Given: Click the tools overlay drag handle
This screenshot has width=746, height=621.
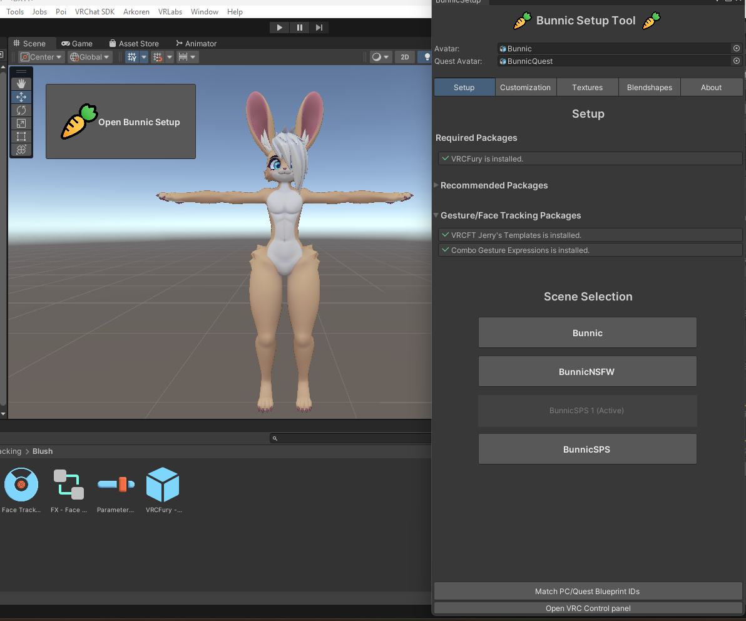Looking at the screenshot, I should click(21, 72).
